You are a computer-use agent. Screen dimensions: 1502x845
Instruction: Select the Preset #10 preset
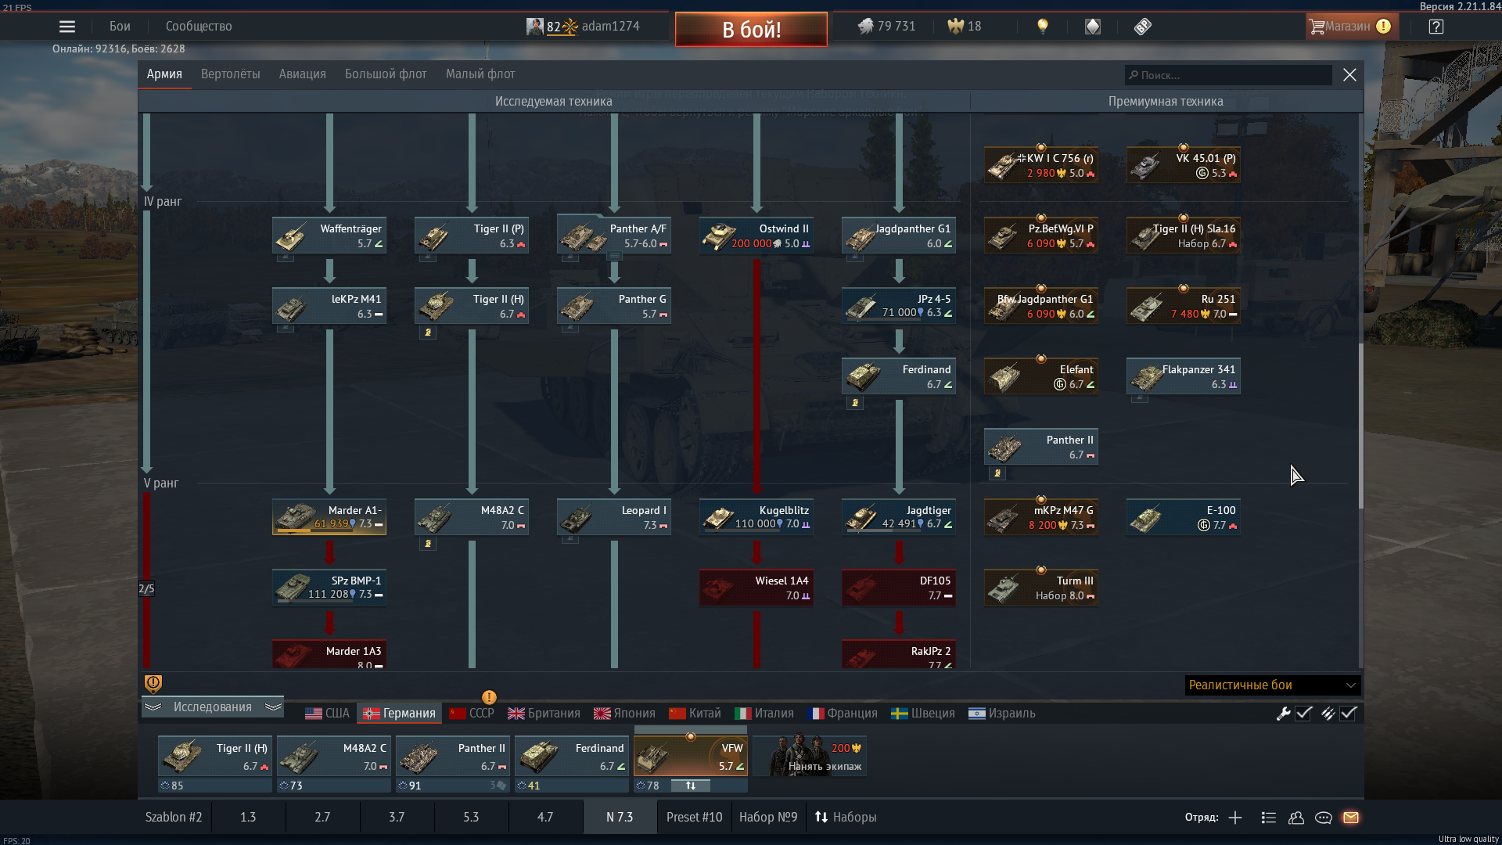click(695, 817)
